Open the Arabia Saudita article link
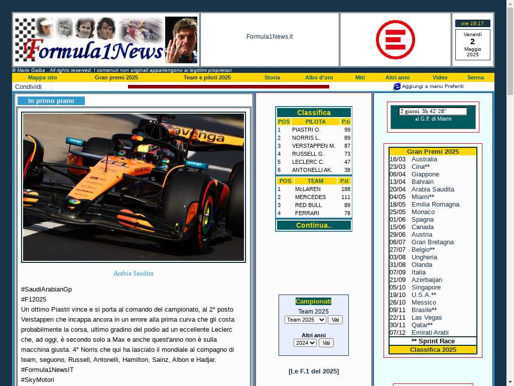This screenshot has width=514, height=386. pos(134,273)
